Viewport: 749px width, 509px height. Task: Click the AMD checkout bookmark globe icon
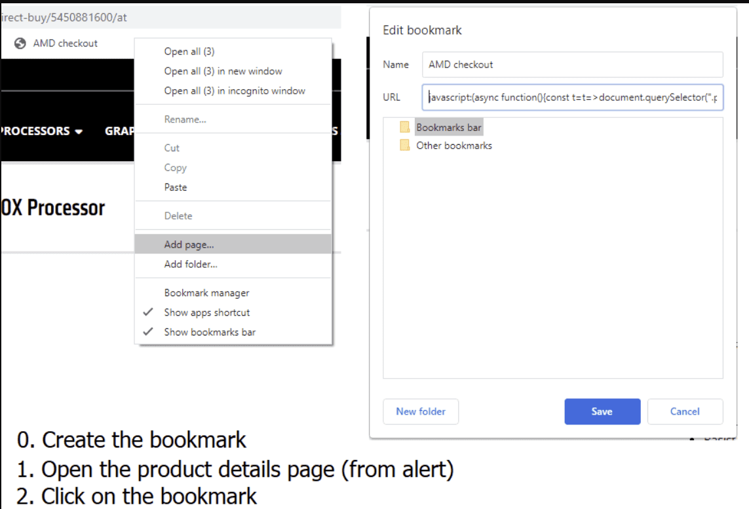pyautogui.click(x=20, y=43)
